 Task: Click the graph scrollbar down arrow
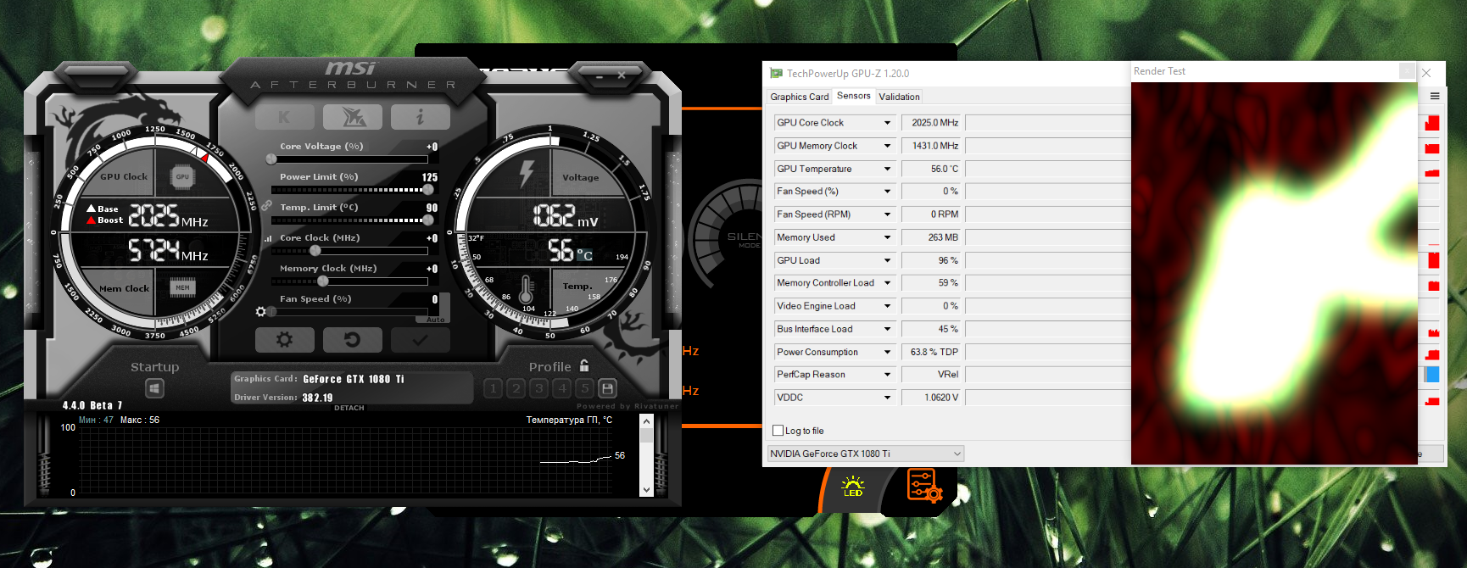click(647, 490)
